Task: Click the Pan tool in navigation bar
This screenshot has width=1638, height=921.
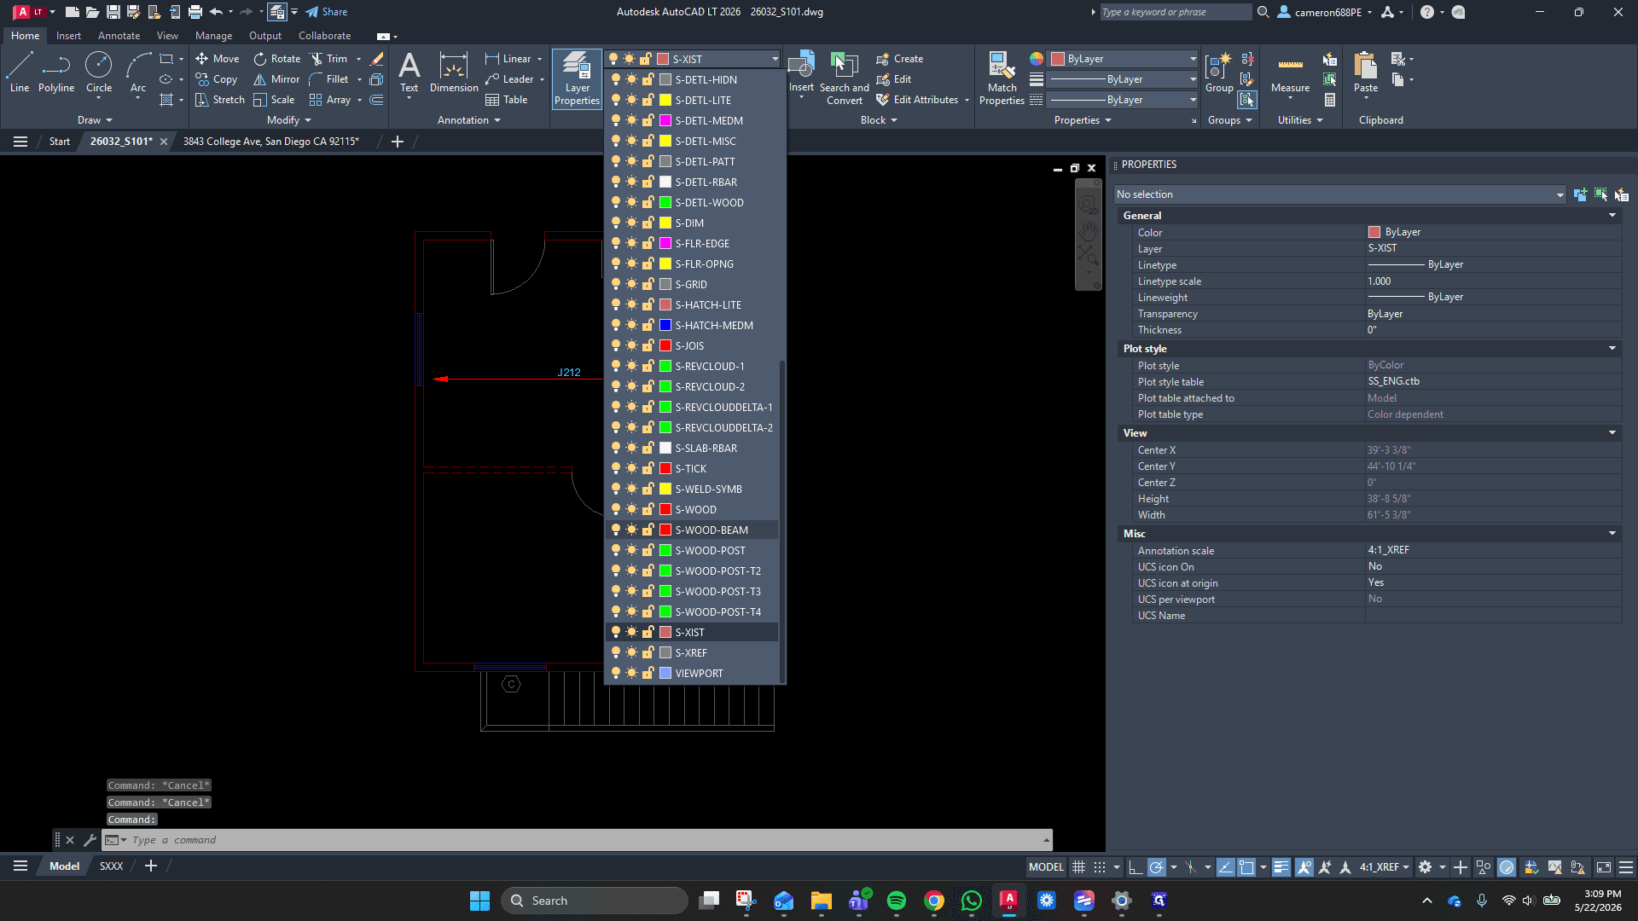Action: (x=1088, y=229)
